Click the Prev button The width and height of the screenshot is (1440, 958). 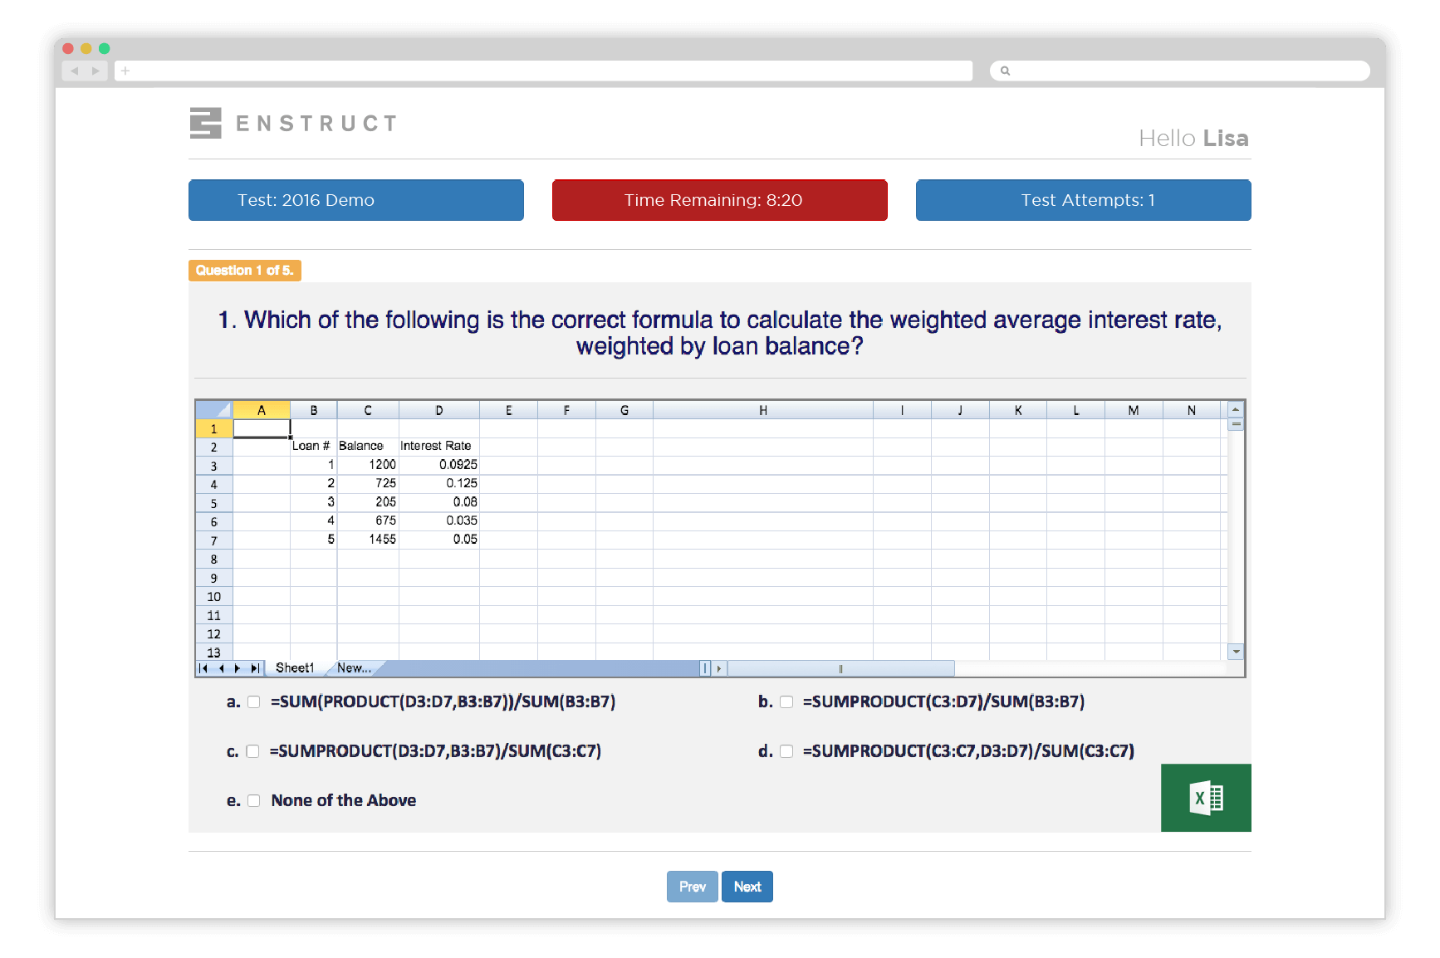coord(693,887)
